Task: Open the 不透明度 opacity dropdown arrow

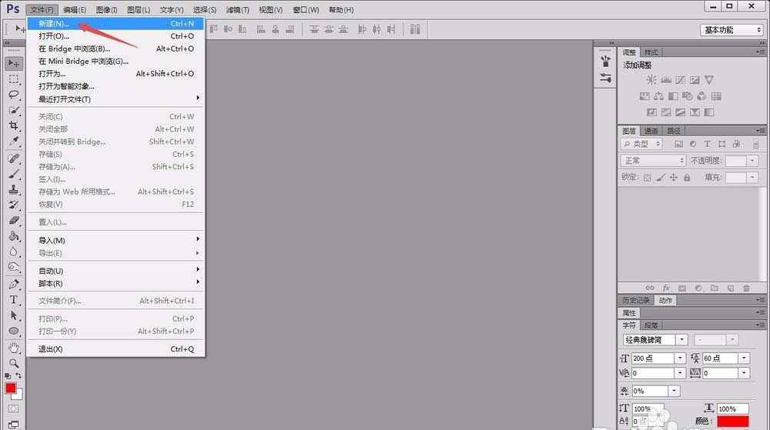Action: click(752, 160)
